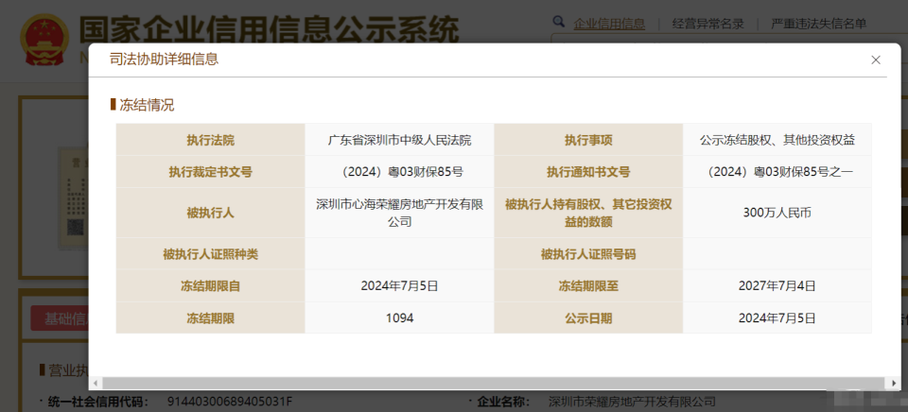Click the search magnifier icon in header

[x=558, y=22]
